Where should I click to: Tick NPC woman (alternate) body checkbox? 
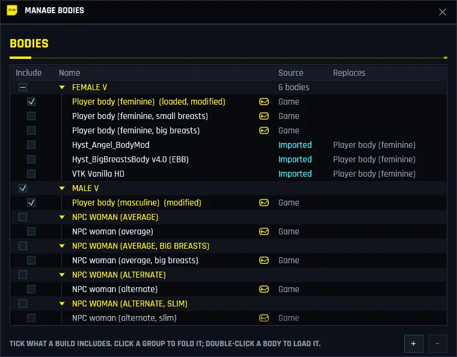pyautogui.click(x=31, y=289)
